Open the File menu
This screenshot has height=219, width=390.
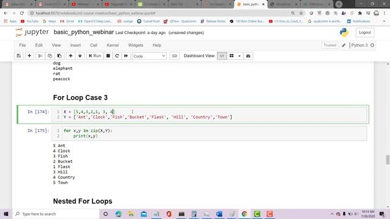coord(23,45)
